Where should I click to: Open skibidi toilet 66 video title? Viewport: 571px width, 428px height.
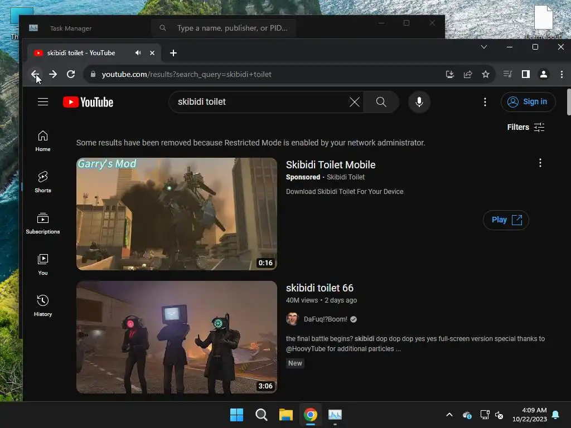320,288
